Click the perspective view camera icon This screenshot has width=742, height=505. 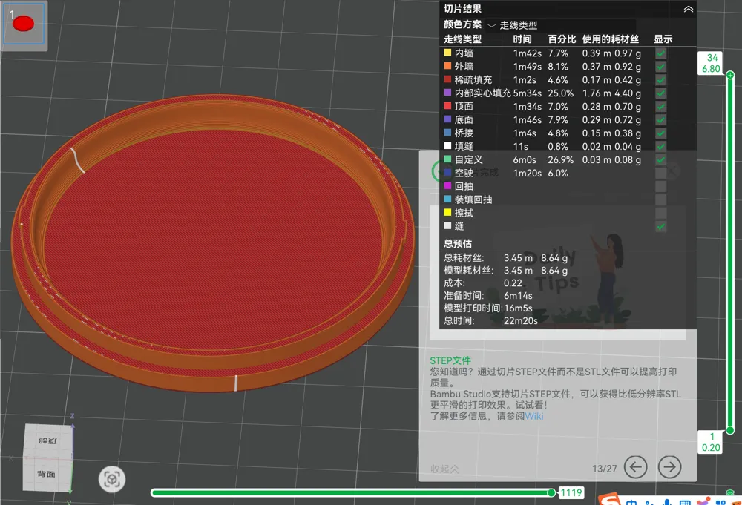pyautogui.click(x=112, y=480)
